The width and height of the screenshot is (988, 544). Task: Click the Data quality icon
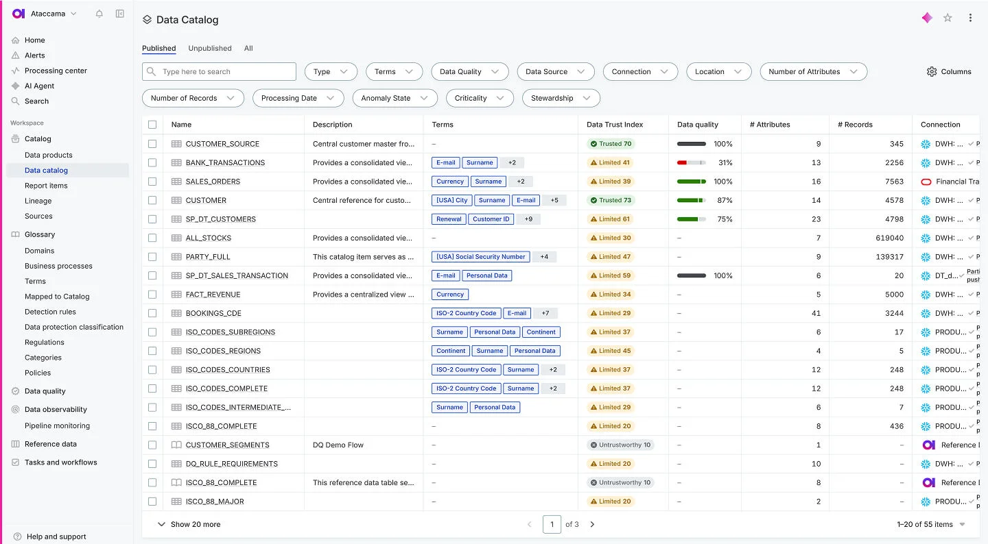[16, 391]
